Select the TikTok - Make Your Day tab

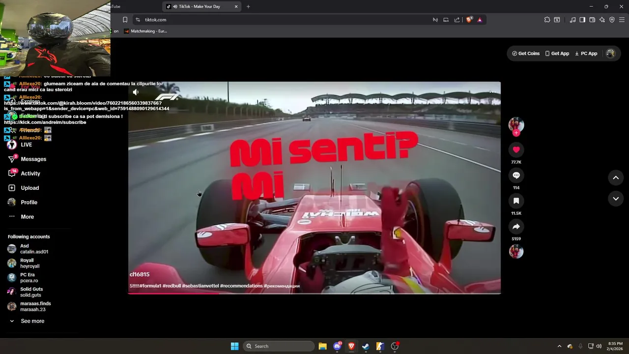(x=201, y=6)
